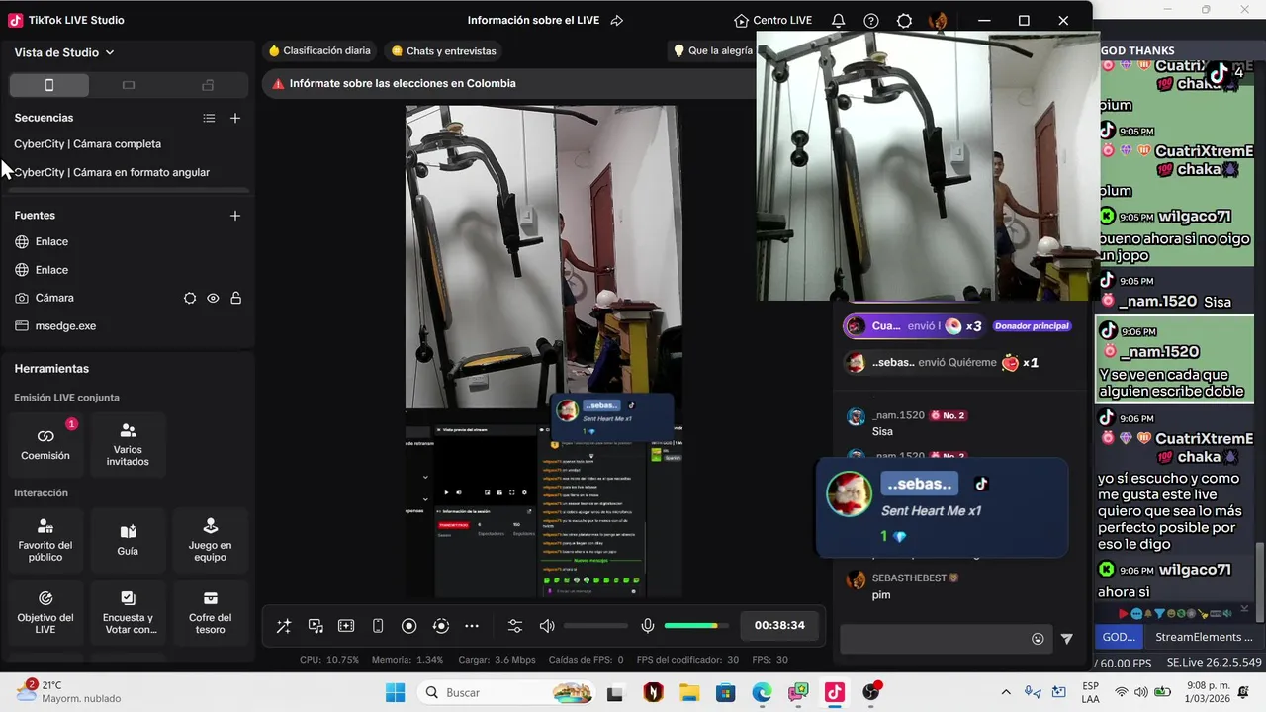This screenshot has width=1266, height=712.
Task: Show hidden system tray icons chevron
Action: (1006, 692)
